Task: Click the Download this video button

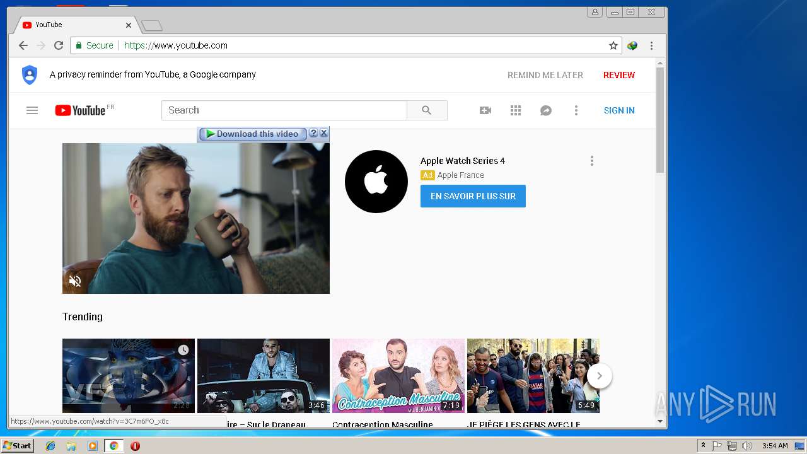Action: pyautogui.click(x=252, y=134)
